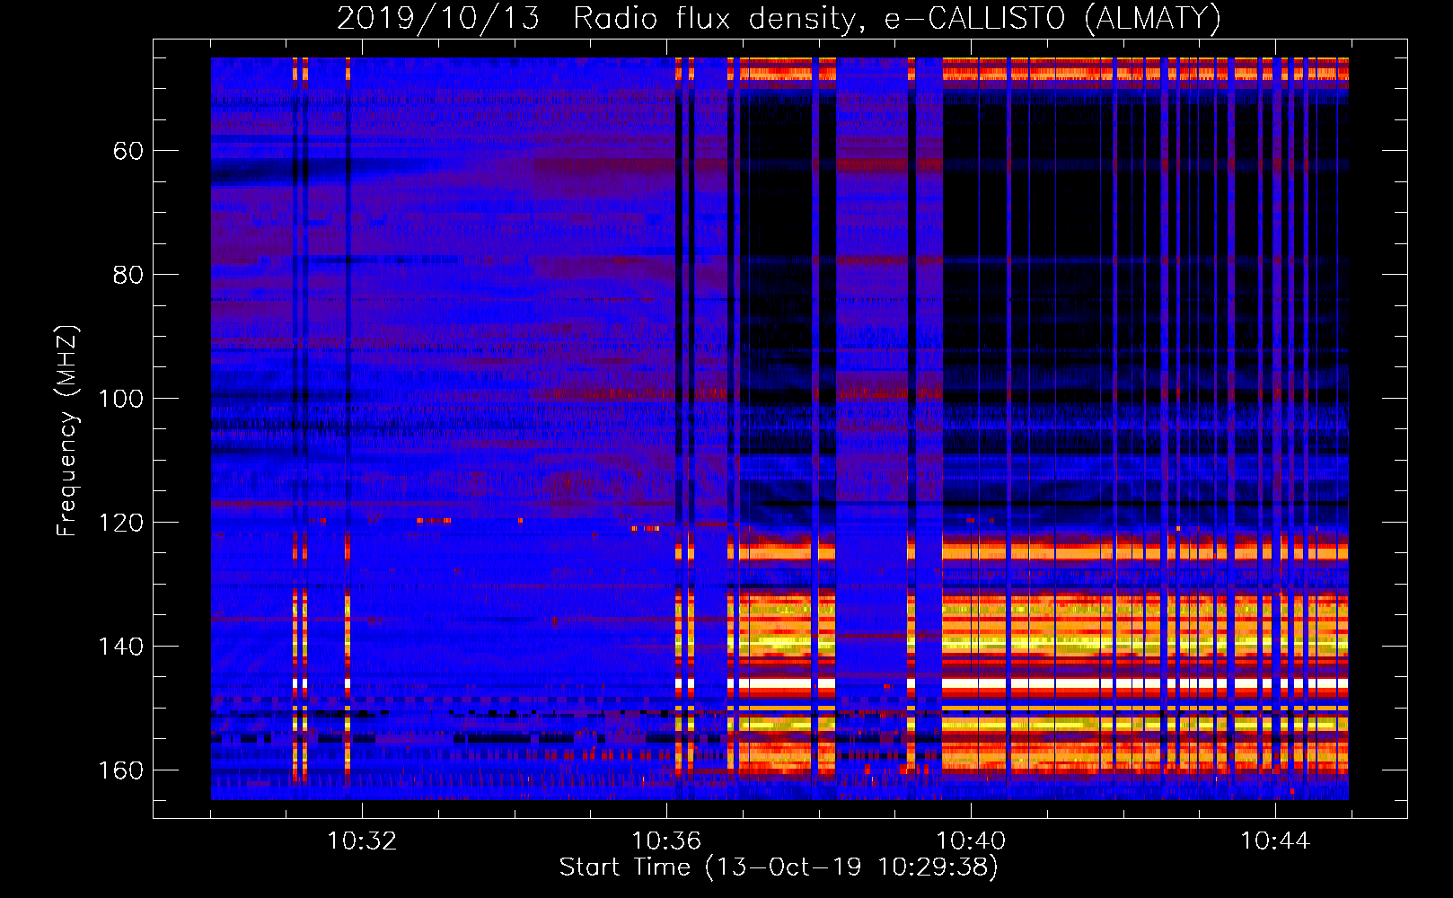This screenshot has height=898, width=1453.
Task: Click the 10:32 time tick label
Action: click(x=362, y=841)
